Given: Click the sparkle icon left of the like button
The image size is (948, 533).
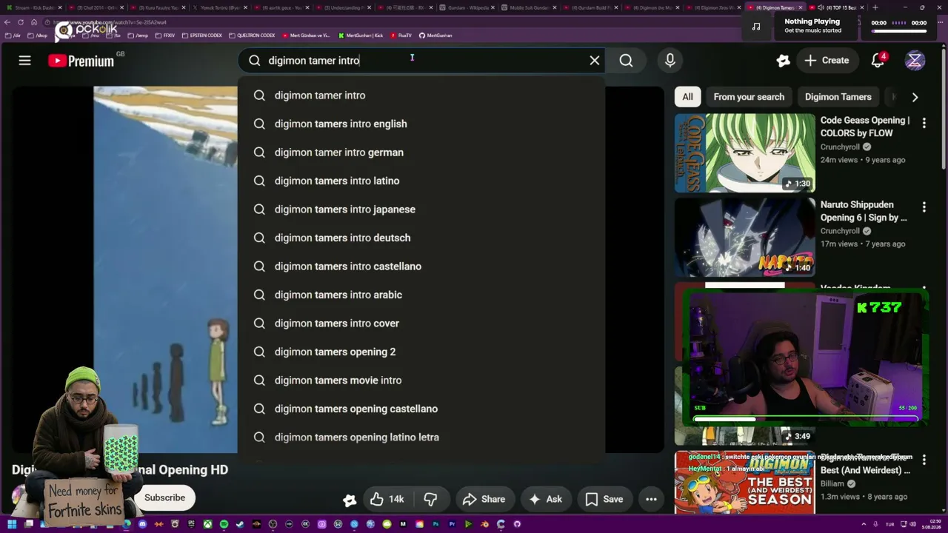Looking at the screenshot, I should 350,500.
